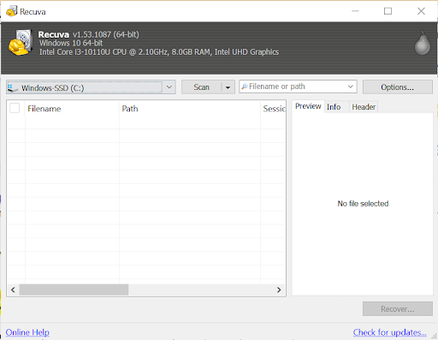
Task: Open the Windows-SSD (C:) drive dropdown
Action: pyautogui.click(x=169, y=86)
